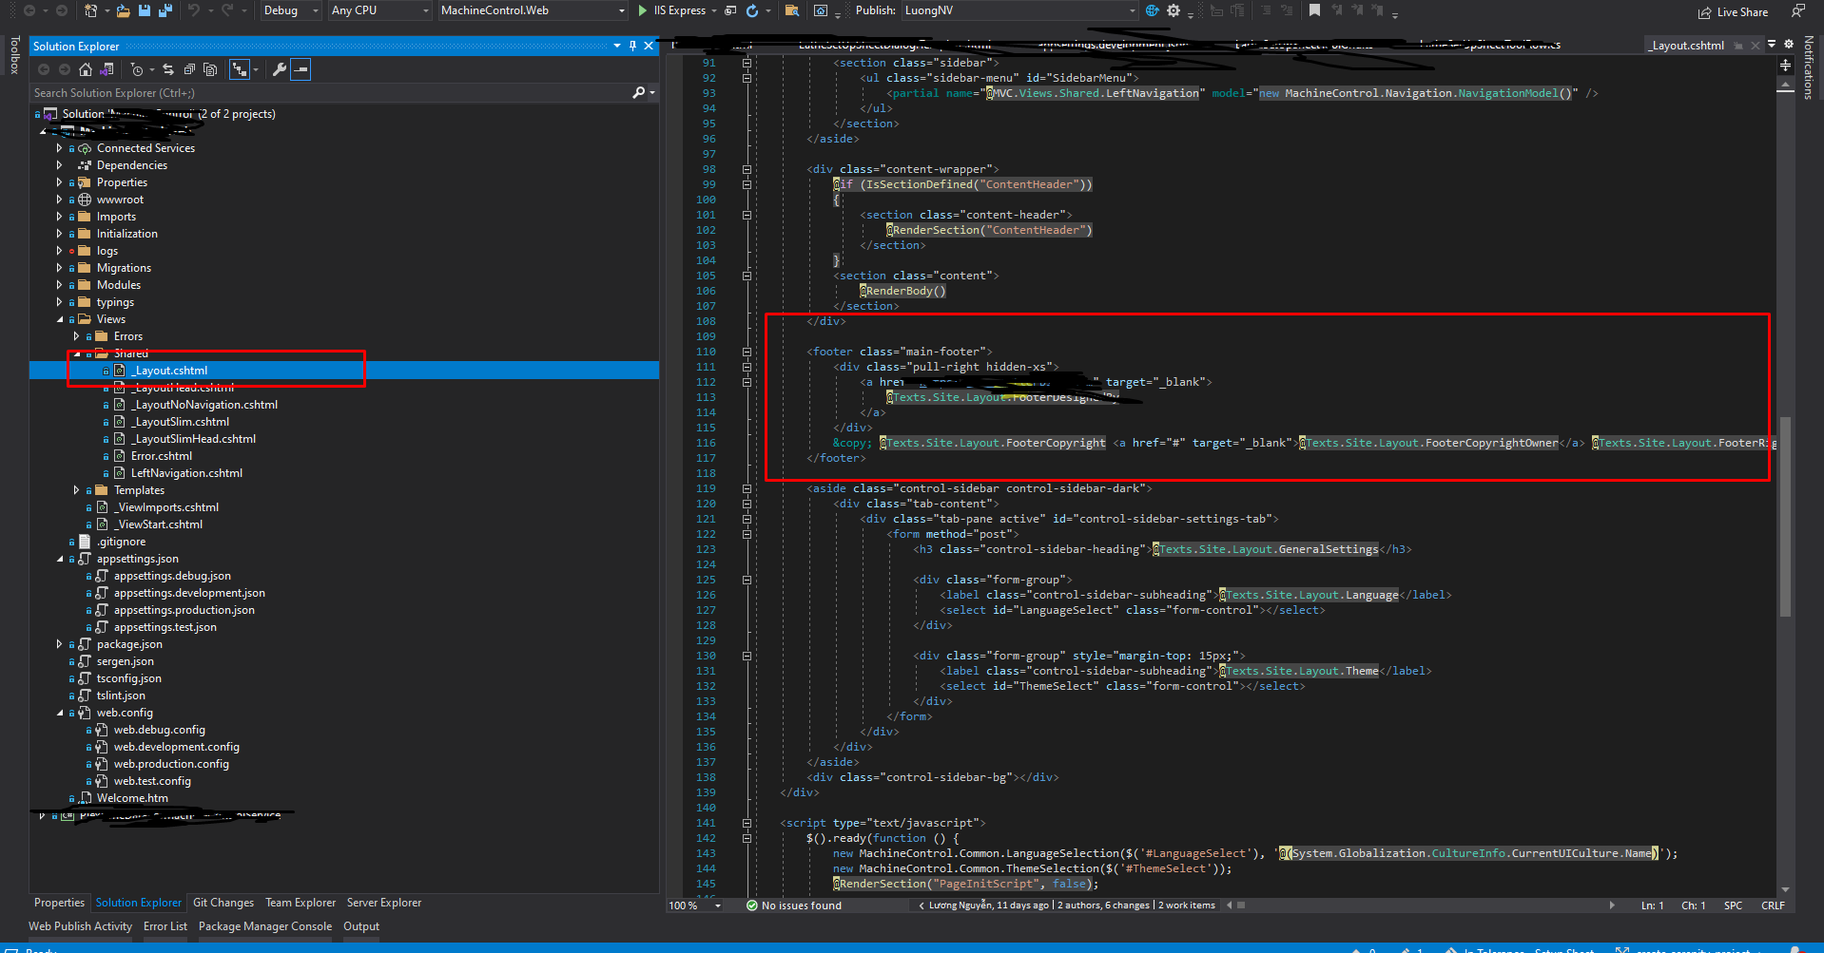1824x953 pixels.
Task: Click Sync with Active Document icon
Action: tap(168, 69)
